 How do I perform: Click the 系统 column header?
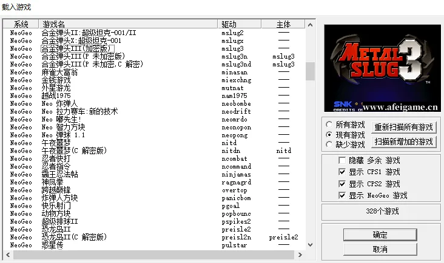tap(21, 24)
